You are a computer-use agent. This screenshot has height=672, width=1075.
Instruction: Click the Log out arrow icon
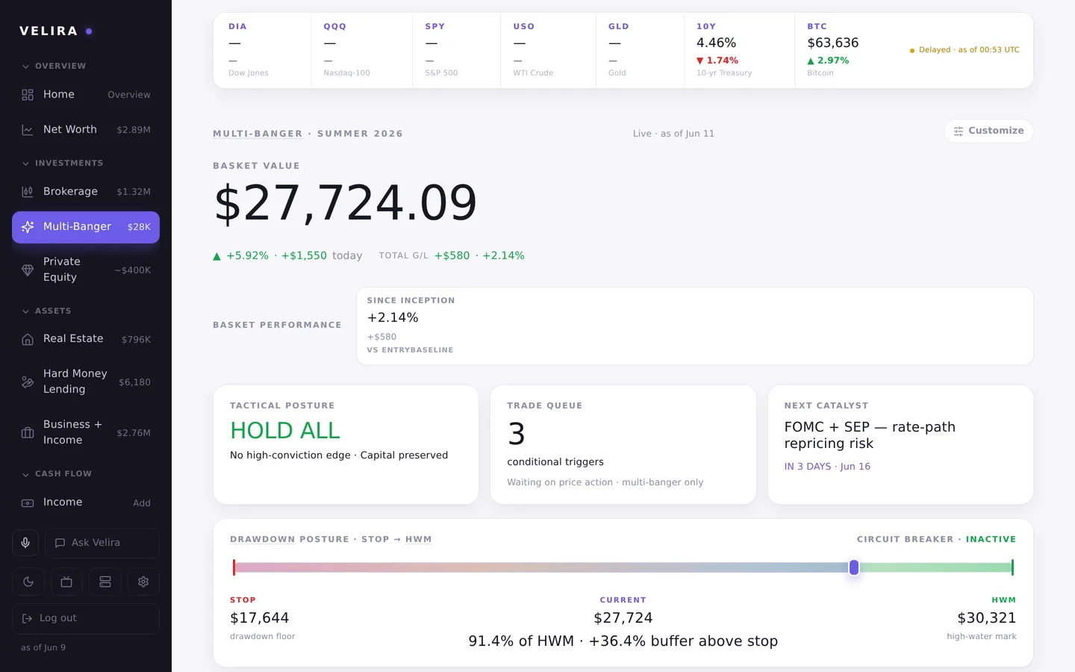[28, 618]
